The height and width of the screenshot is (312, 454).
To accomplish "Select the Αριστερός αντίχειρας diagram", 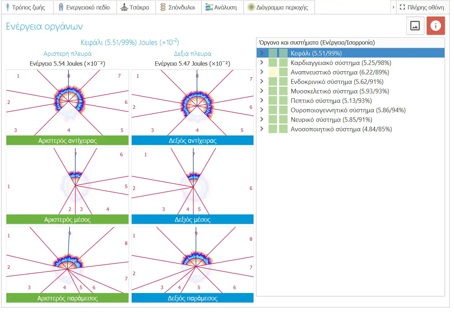I will coord(67,107).
